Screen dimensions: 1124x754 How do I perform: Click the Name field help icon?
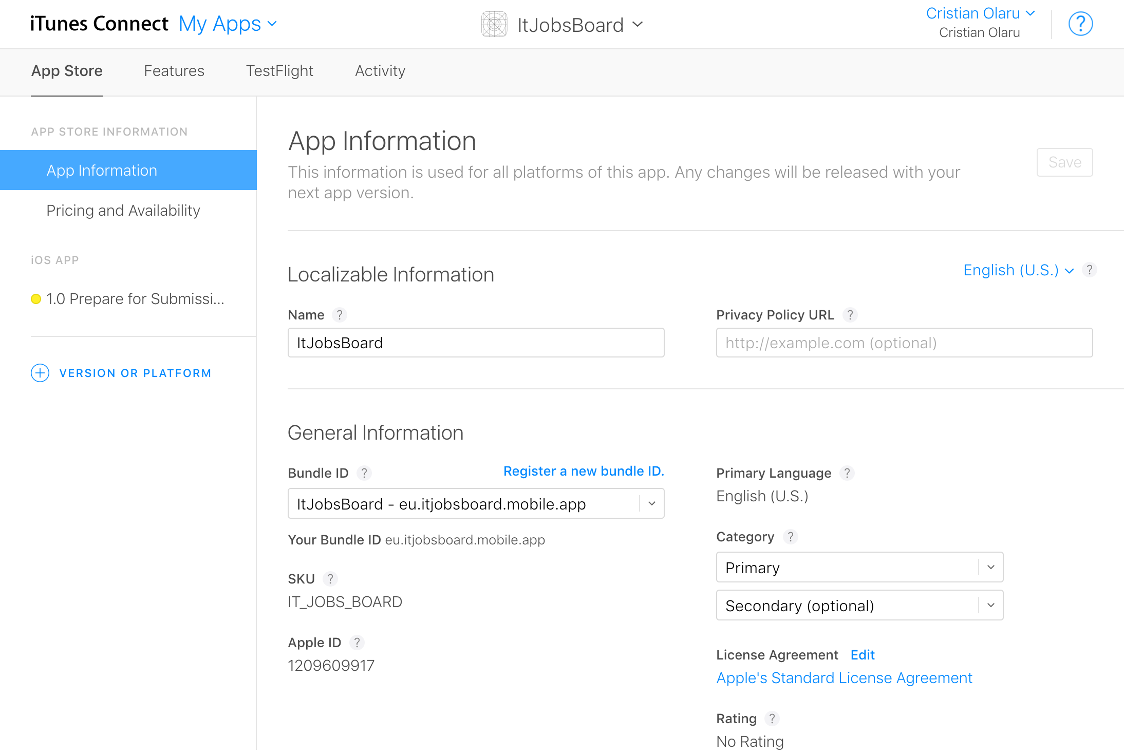click(340, 315)
